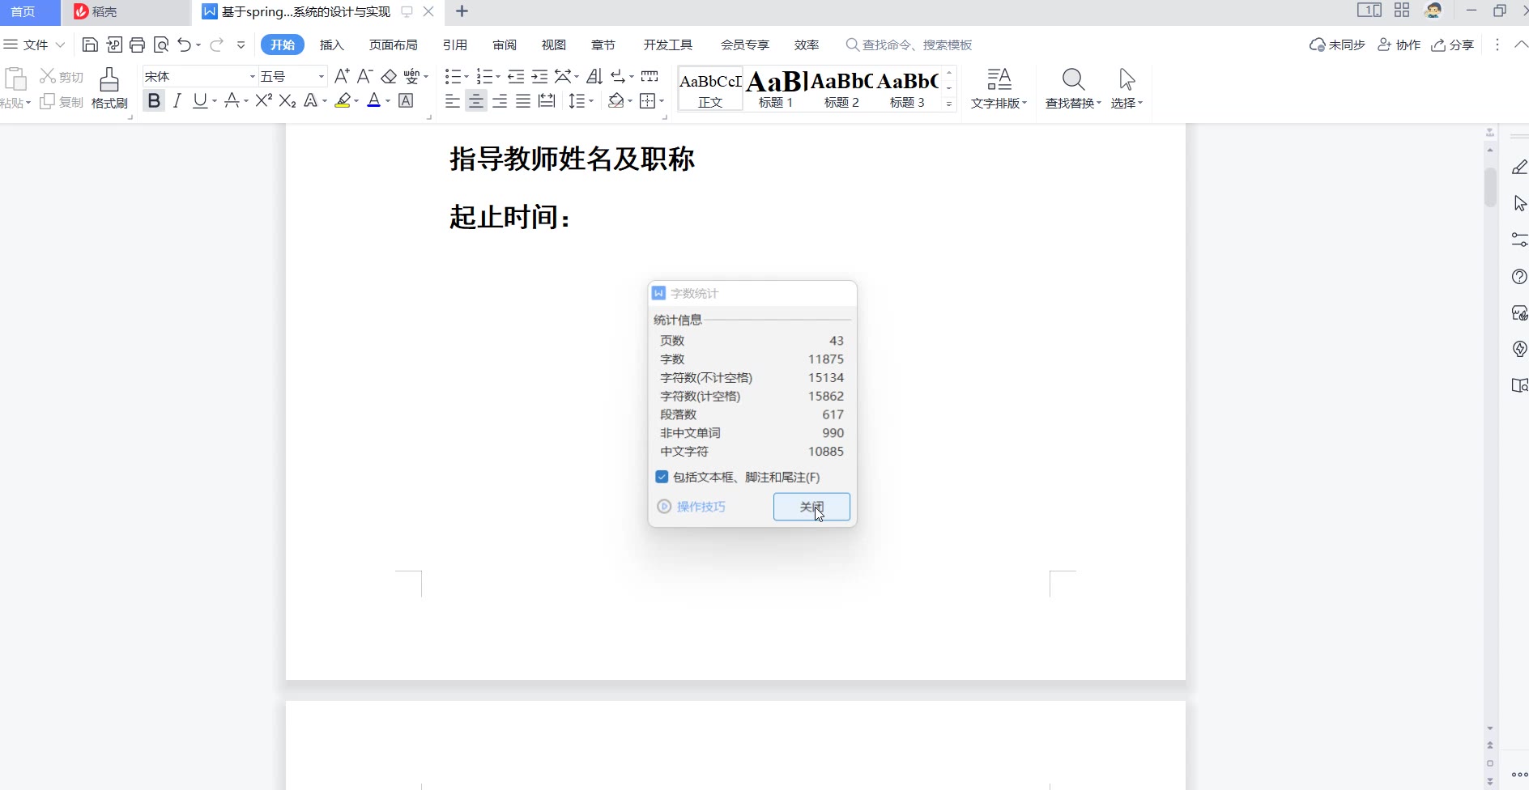1529x790 pixels.
Task: Open the 插入 ribbon tab
Action: click(332, 45)
